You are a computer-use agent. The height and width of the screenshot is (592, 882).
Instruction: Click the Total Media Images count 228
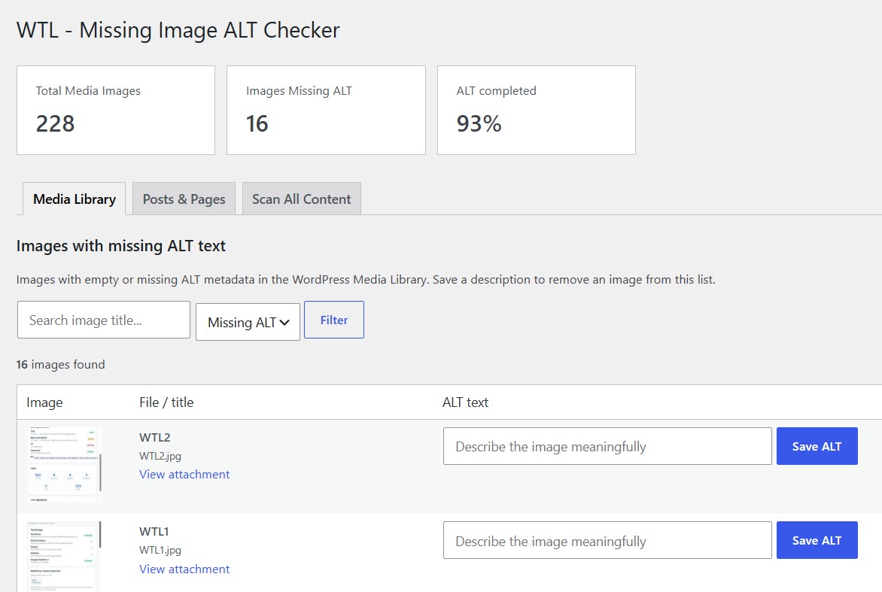pos(55,123)
